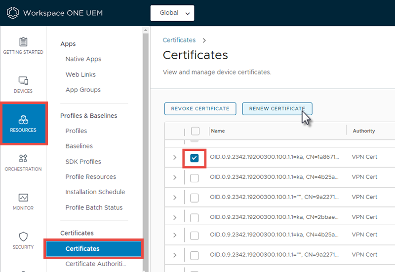Click VPN Cert authority in CN=1a8671 row
This screenshot has height=272, width=395.
click(364, 157)
